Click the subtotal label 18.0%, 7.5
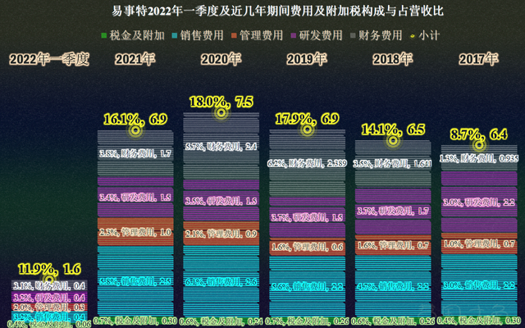 click(221, 102)
